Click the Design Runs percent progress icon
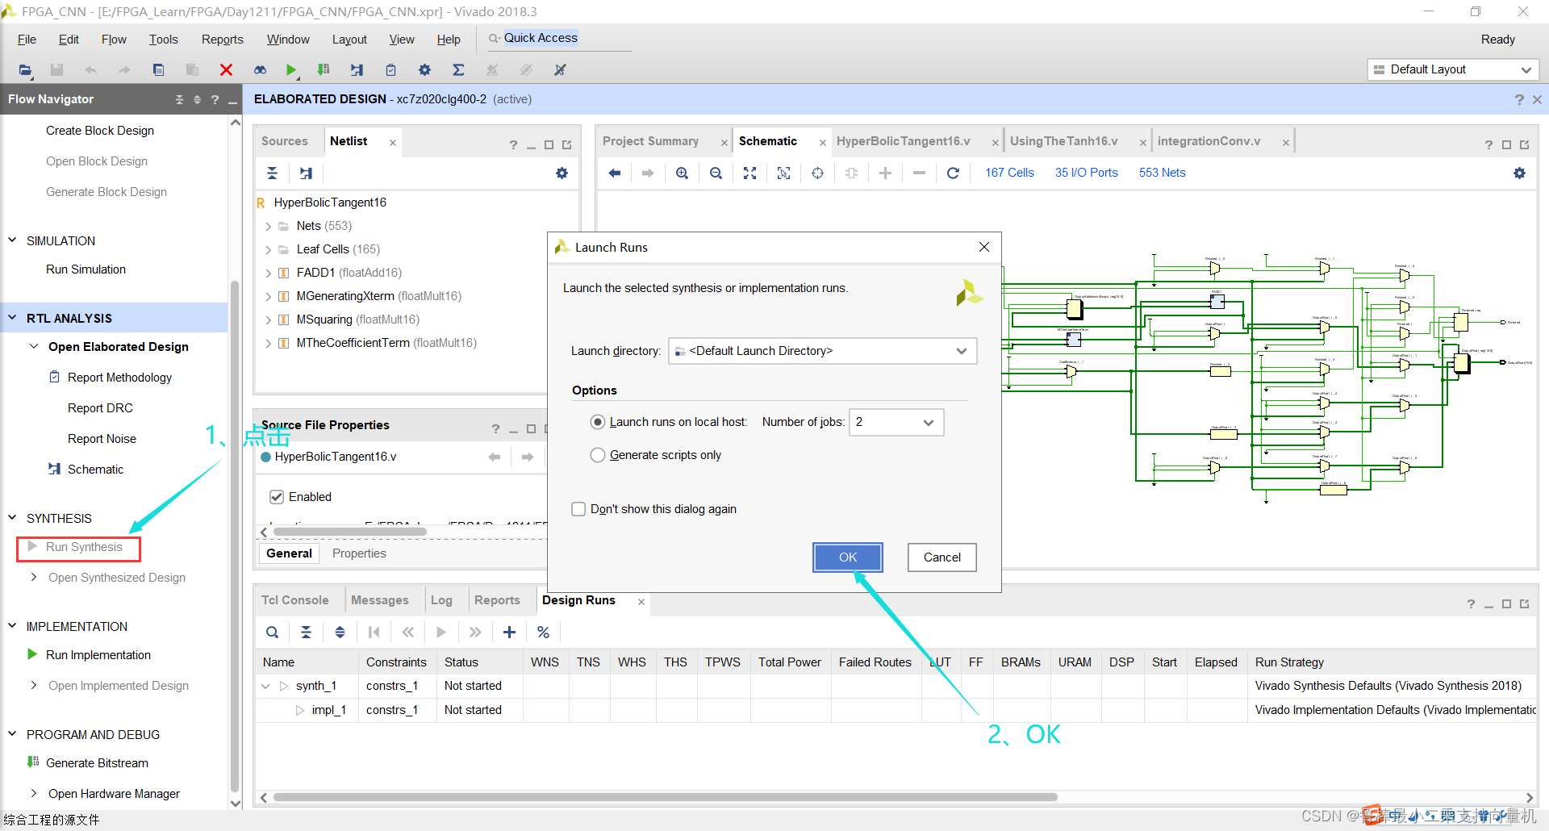1549x831 pixels. click(543, 633)
